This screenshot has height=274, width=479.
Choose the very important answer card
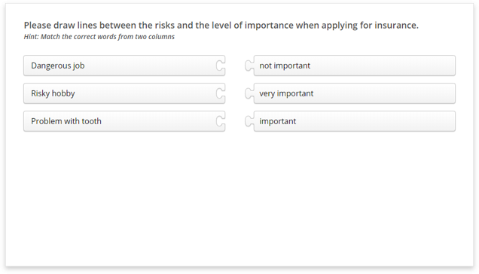[x=355, y=93]
